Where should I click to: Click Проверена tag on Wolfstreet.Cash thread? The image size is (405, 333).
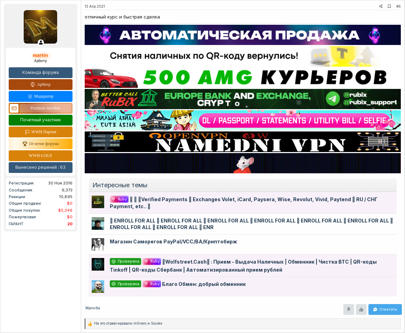pyautogui.click(x=125, y=262)
